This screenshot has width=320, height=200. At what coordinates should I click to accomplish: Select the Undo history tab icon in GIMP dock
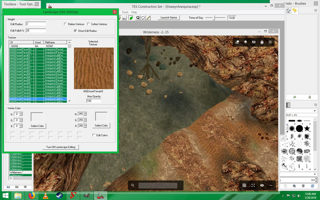pyautogui.click(x=294, y=10)
